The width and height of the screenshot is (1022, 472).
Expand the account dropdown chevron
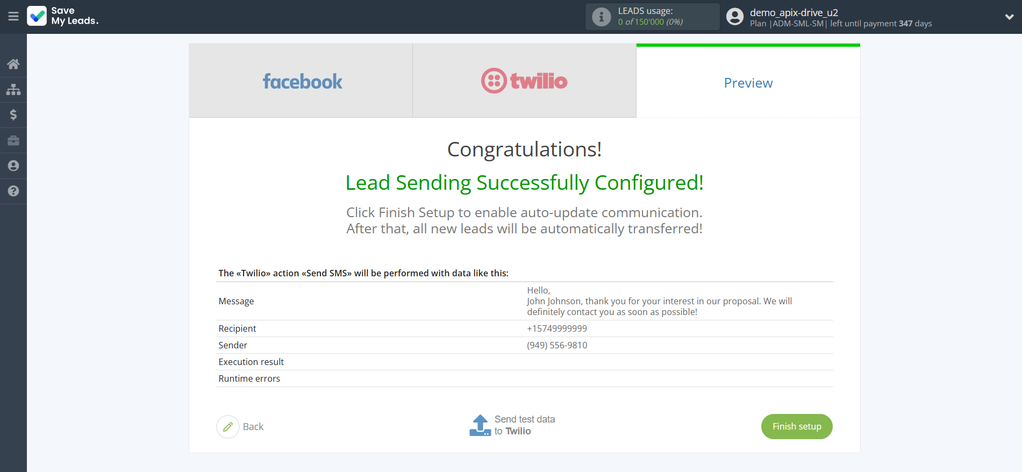(x=1009, y=17)
